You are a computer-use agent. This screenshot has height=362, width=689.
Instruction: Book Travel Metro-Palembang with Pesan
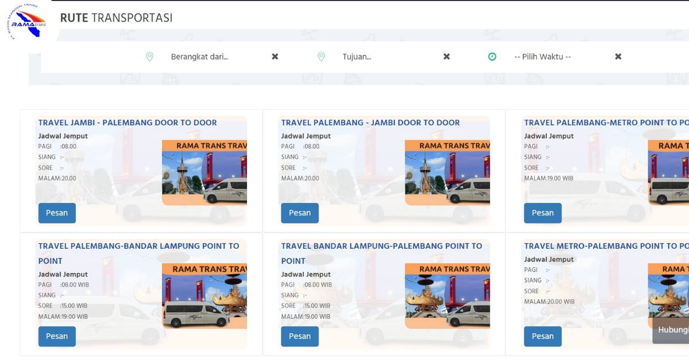(543, 336)
